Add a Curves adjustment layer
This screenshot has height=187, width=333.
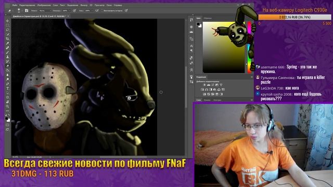(x=213, y=85)
